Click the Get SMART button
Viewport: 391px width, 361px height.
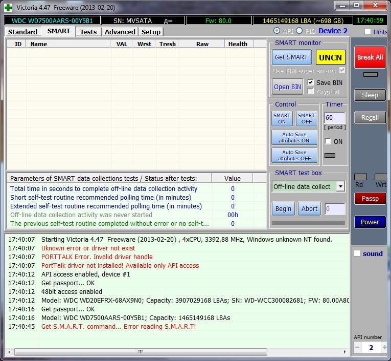[291, 57]
